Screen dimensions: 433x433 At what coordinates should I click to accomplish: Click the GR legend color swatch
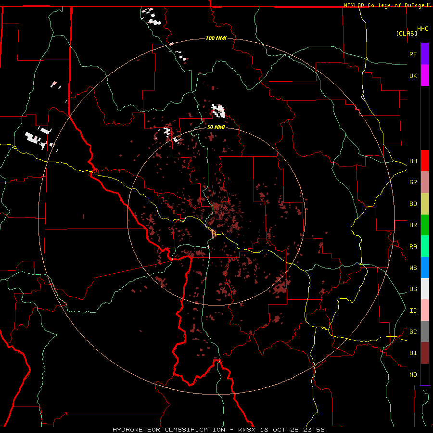pyautogui.click(x=425, y=182)
